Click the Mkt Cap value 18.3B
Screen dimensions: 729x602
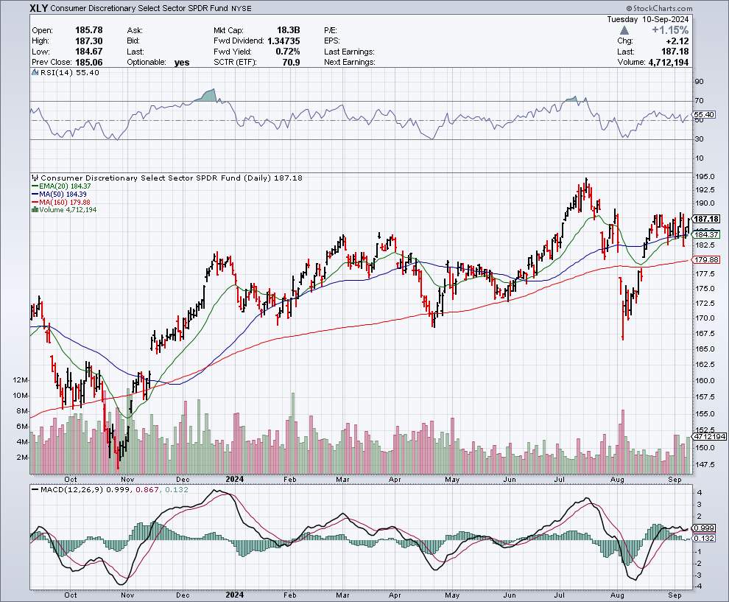(x=287, y=30)
